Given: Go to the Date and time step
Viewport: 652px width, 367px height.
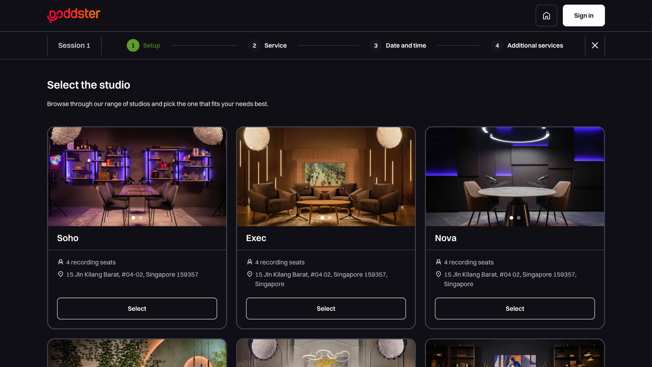Looking at the screenshot, I should (x=398, y=45).
